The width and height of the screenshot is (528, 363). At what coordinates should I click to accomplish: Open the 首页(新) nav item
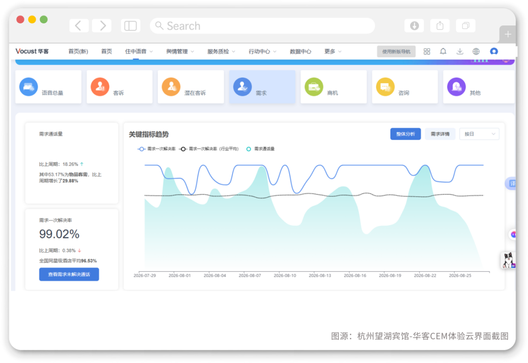[x=78, y=51]
